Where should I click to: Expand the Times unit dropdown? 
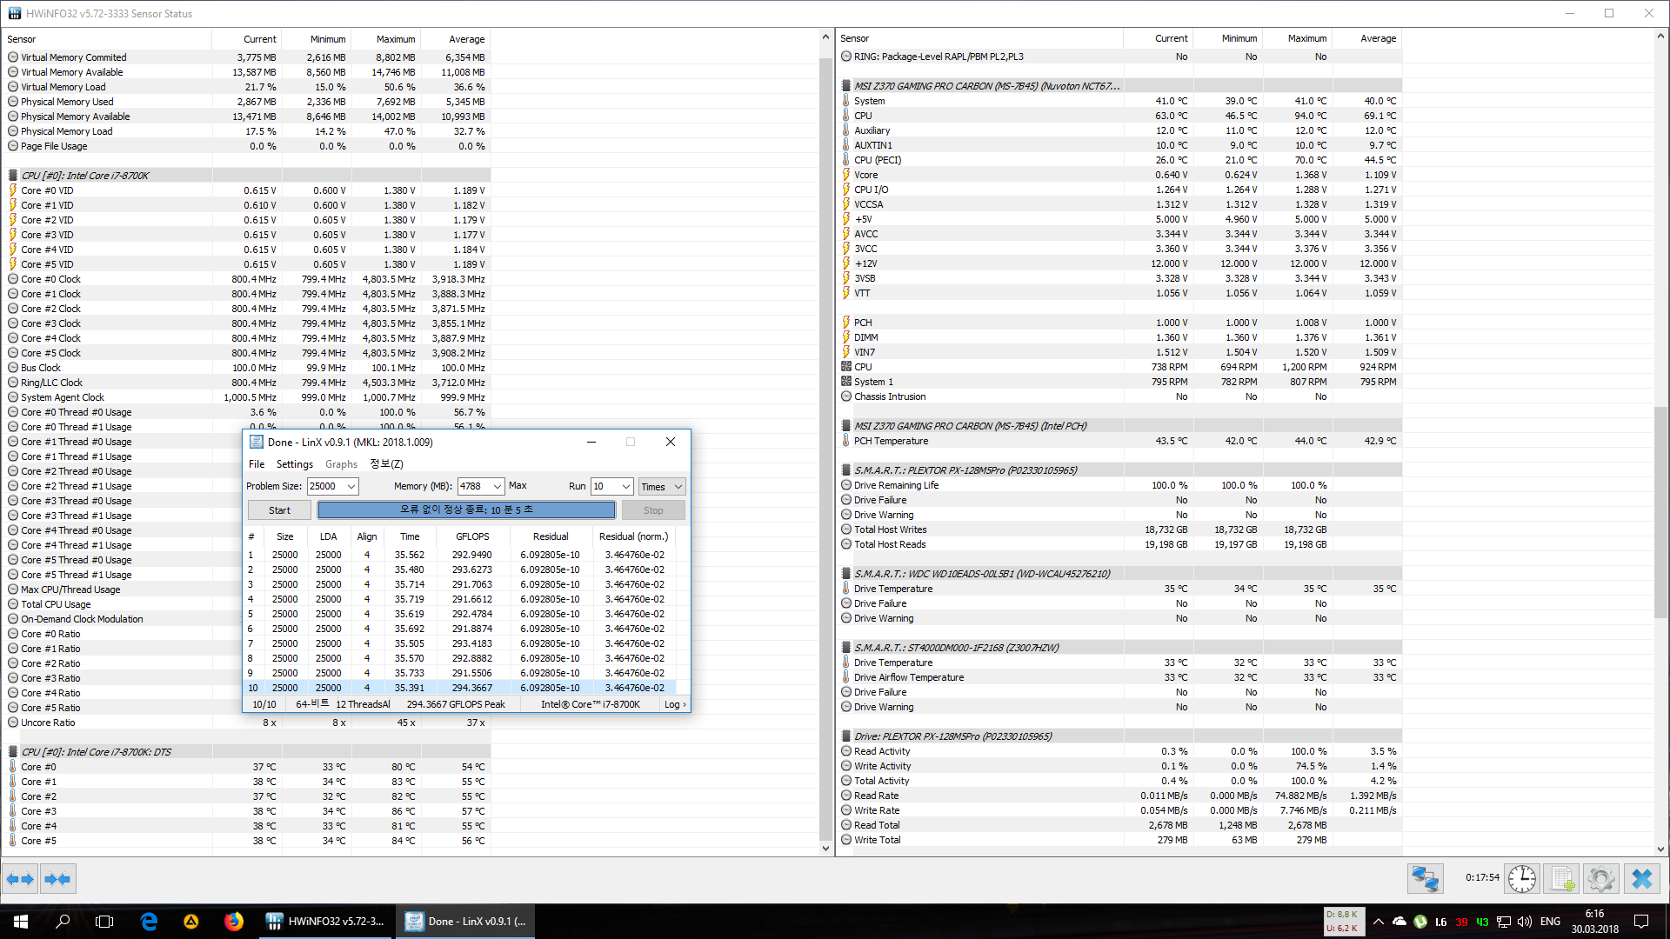point(678,487)
